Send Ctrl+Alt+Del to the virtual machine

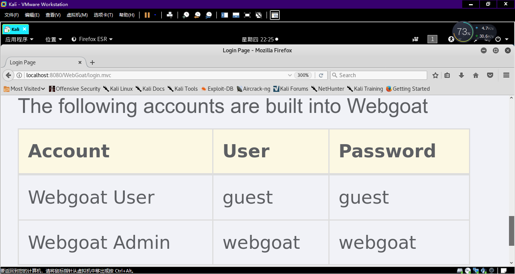coord(170,15)
